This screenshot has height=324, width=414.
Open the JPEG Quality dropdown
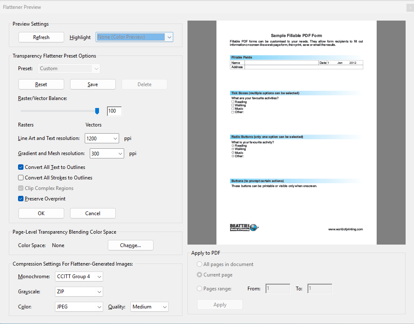149,306
